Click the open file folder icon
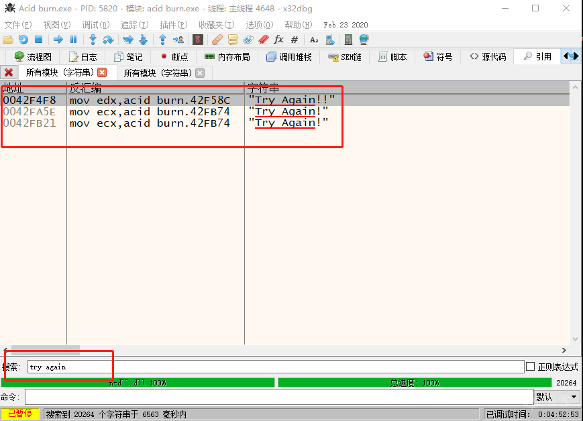 [x=8, y=40]
